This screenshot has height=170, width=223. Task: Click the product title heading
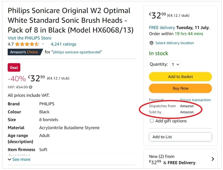point(70,20)
